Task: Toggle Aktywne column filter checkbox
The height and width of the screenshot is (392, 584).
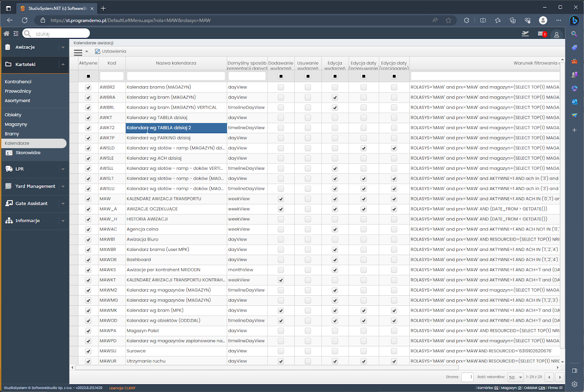Action: click(88, 76)
